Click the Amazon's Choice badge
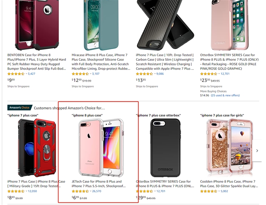The width and height of the screenshot is (266, 205). [20, 108]
